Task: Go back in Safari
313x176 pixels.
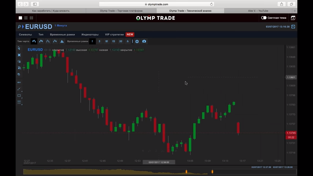Action: click(20, 4)
